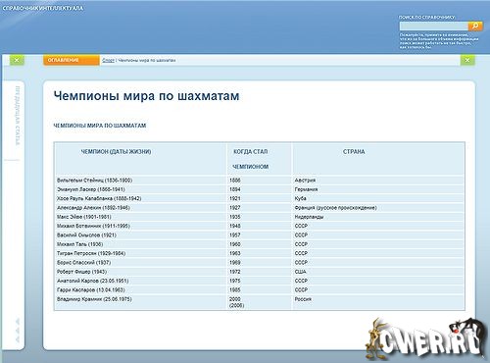
Task: Click year 1957 in Смыслов row
Action: pos(235,235)
